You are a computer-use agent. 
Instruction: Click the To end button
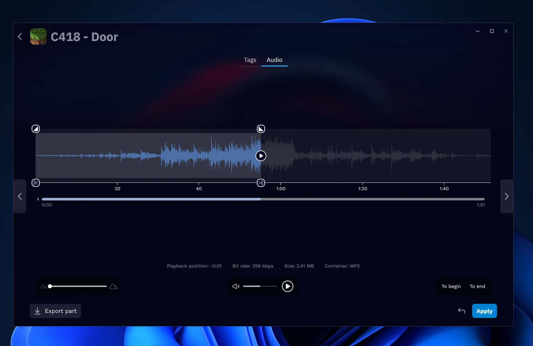(x=477, y=286)
